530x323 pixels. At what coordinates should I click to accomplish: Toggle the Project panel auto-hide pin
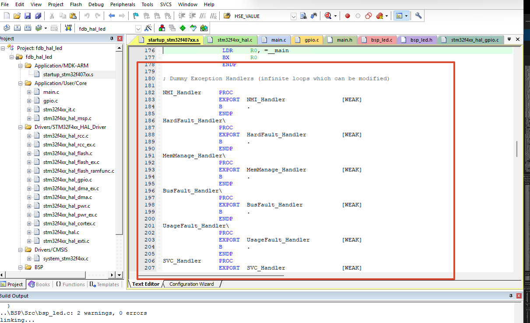coord(112,39)
